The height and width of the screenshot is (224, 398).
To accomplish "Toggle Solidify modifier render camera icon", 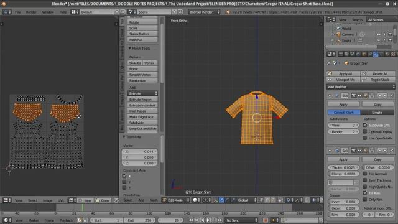I will [354, 151].
